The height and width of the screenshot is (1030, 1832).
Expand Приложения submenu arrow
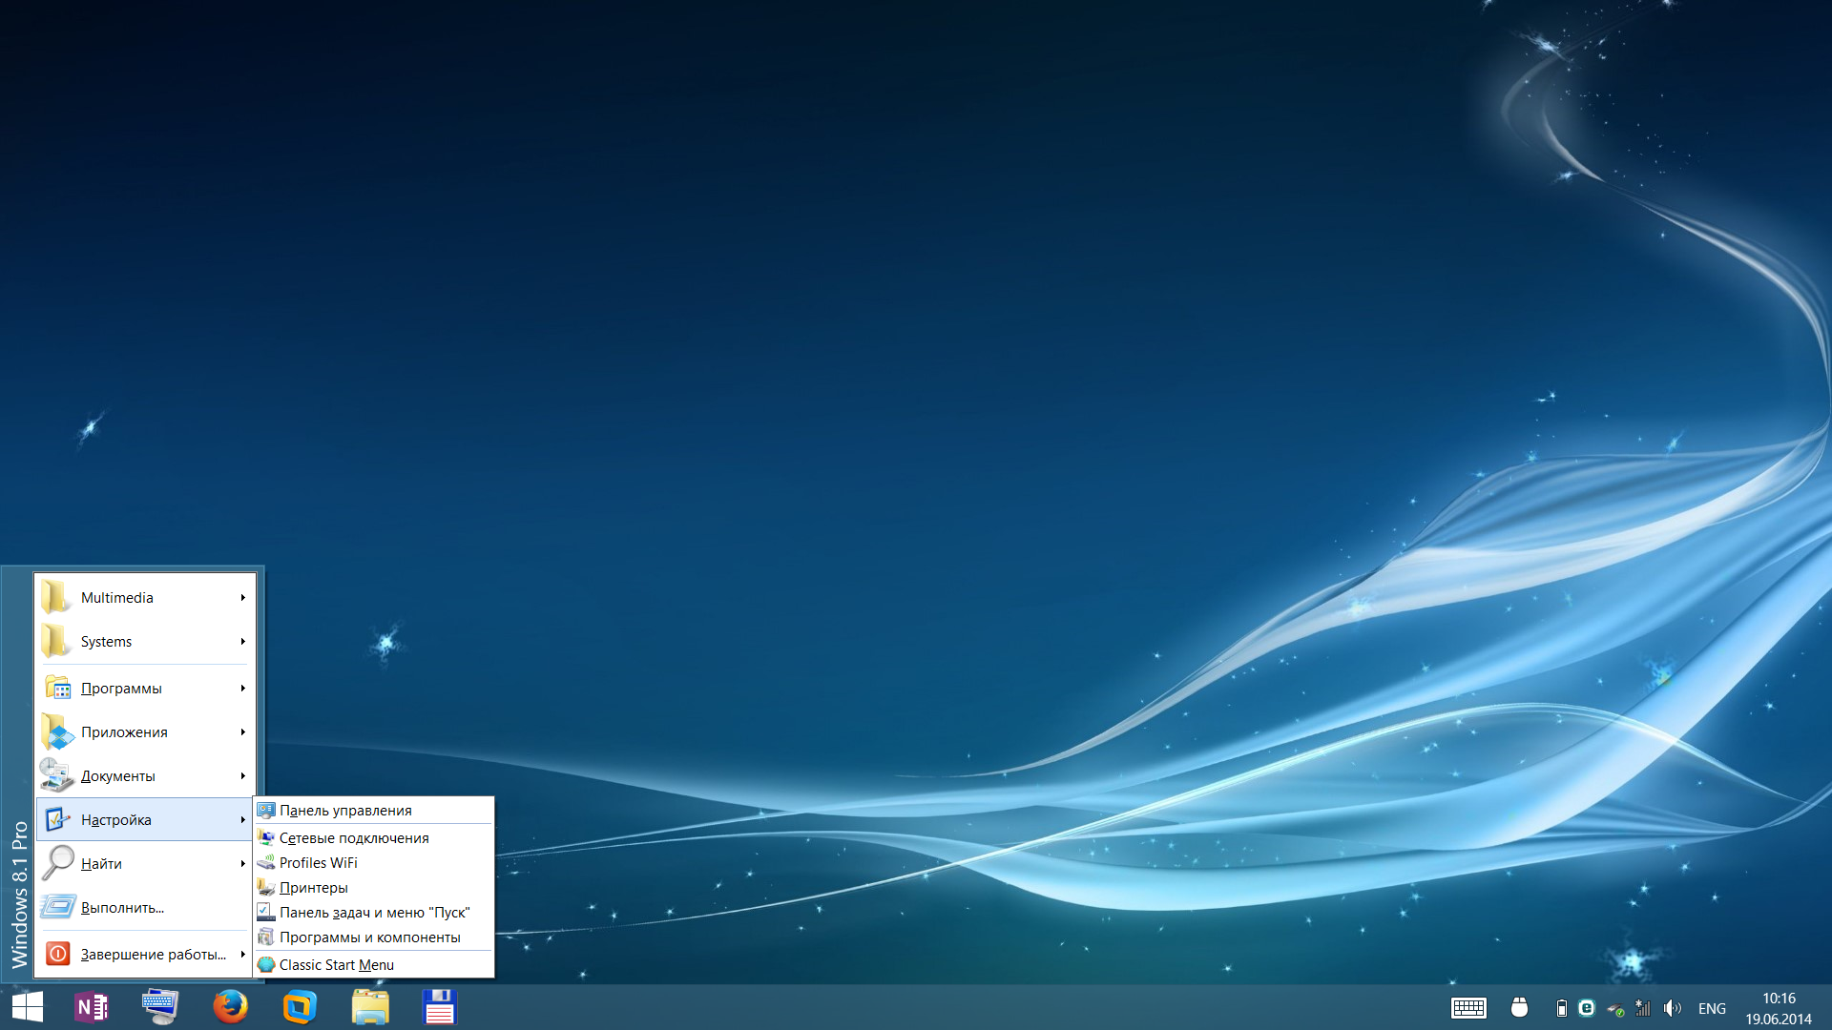pyautogui.click(x=240, y=731)
